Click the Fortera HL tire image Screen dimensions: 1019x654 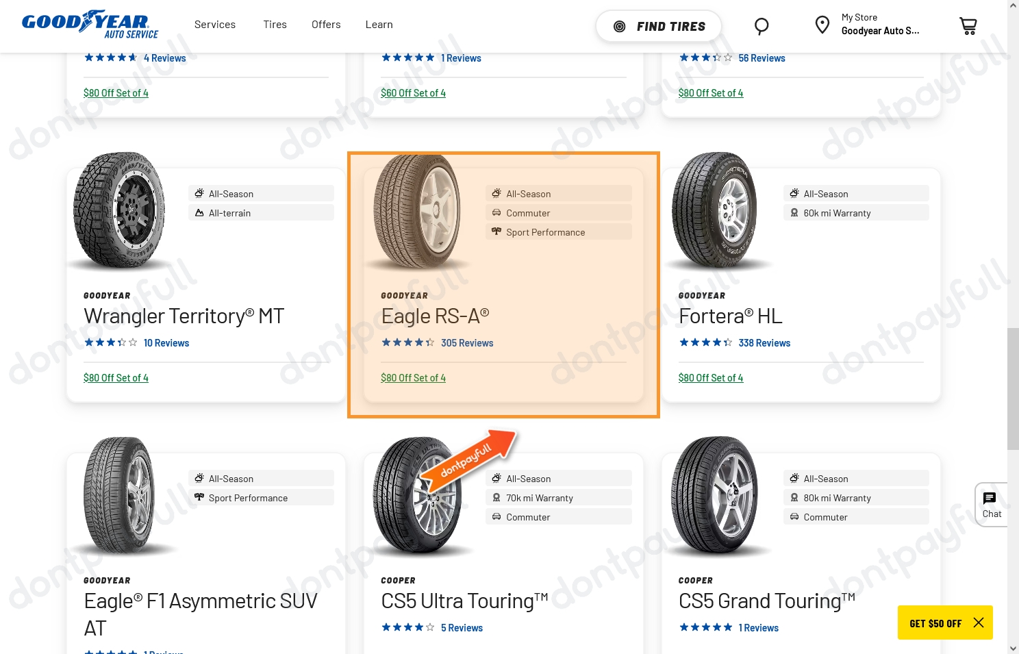click(715, 210)
